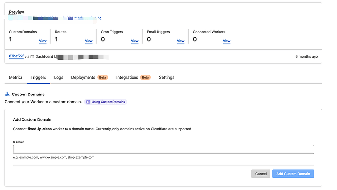Open deployment 67baf22f link
This screenshot has height=190, width=337.
16,56
